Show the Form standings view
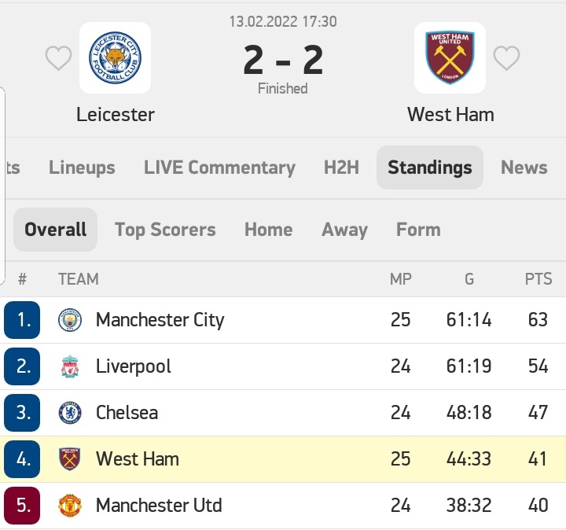The height and width of the screenshot is (530, 566). 418,230
